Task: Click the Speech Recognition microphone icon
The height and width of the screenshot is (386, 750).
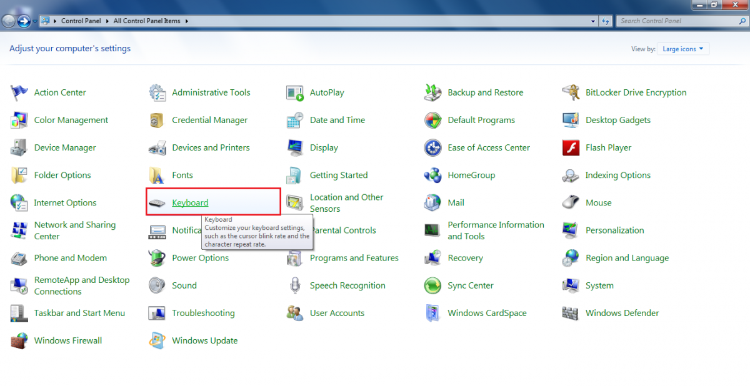Action: pos(295,286)
